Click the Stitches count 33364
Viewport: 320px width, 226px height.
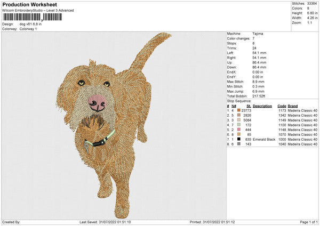313,3
